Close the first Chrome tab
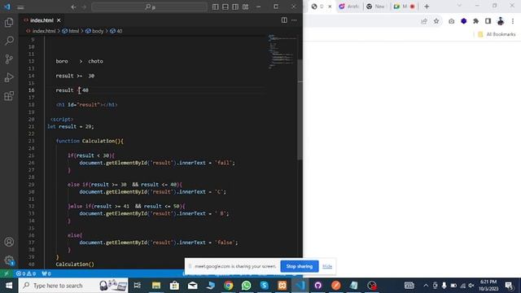Viewport: 521px width, 293px height. (330, 7)
